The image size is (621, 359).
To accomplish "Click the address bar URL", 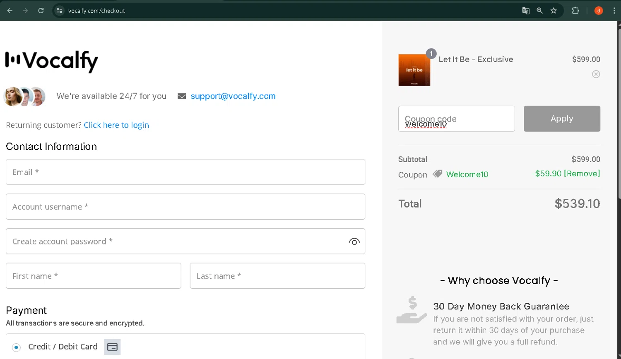I will tap(96, 11).
